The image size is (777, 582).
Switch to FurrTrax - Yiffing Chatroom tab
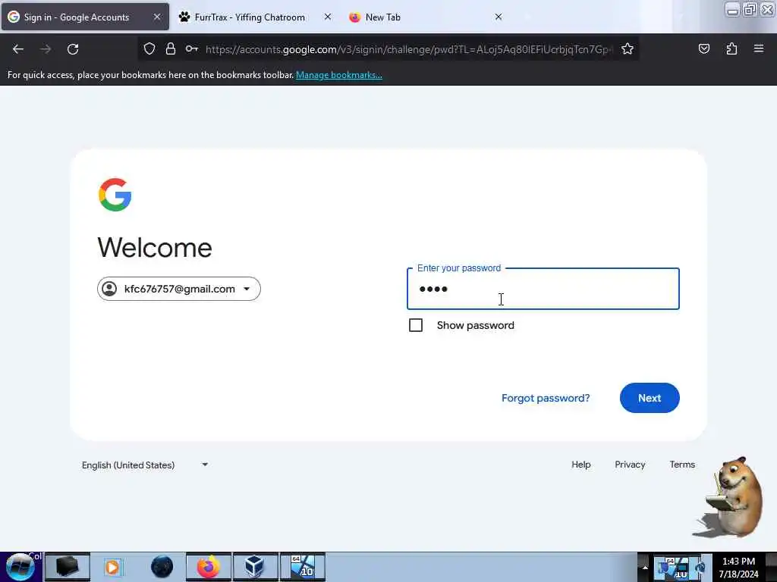click(x=255, y=17)
